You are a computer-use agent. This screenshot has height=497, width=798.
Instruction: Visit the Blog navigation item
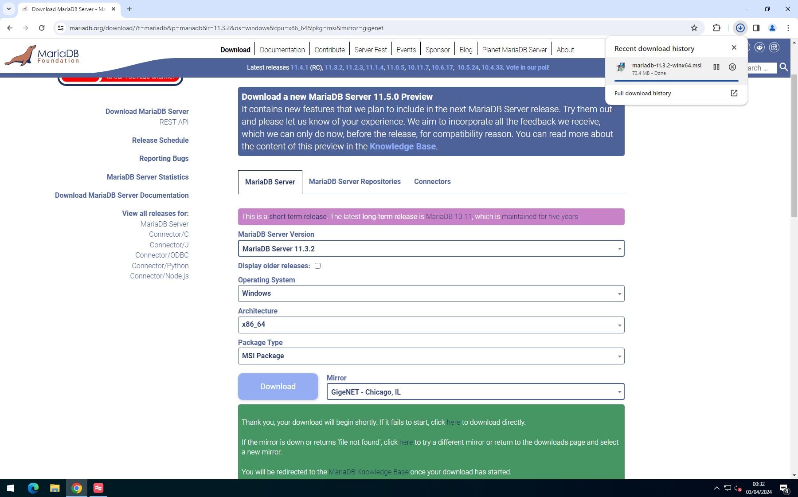(x=466, y=50)
